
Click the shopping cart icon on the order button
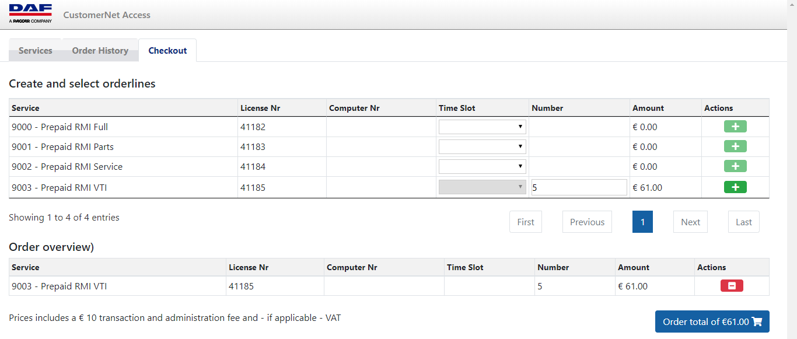[757, 321]
